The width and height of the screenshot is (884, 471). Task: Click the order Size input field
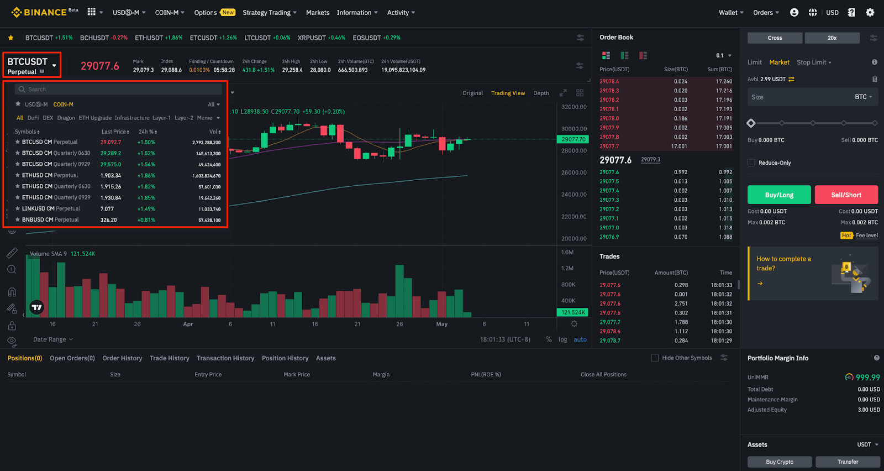tap(813, 97)
